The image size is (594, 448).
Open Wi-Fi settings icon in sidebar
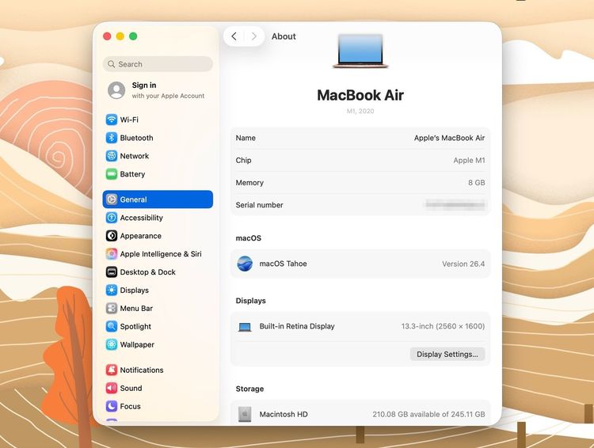(112, 120)
